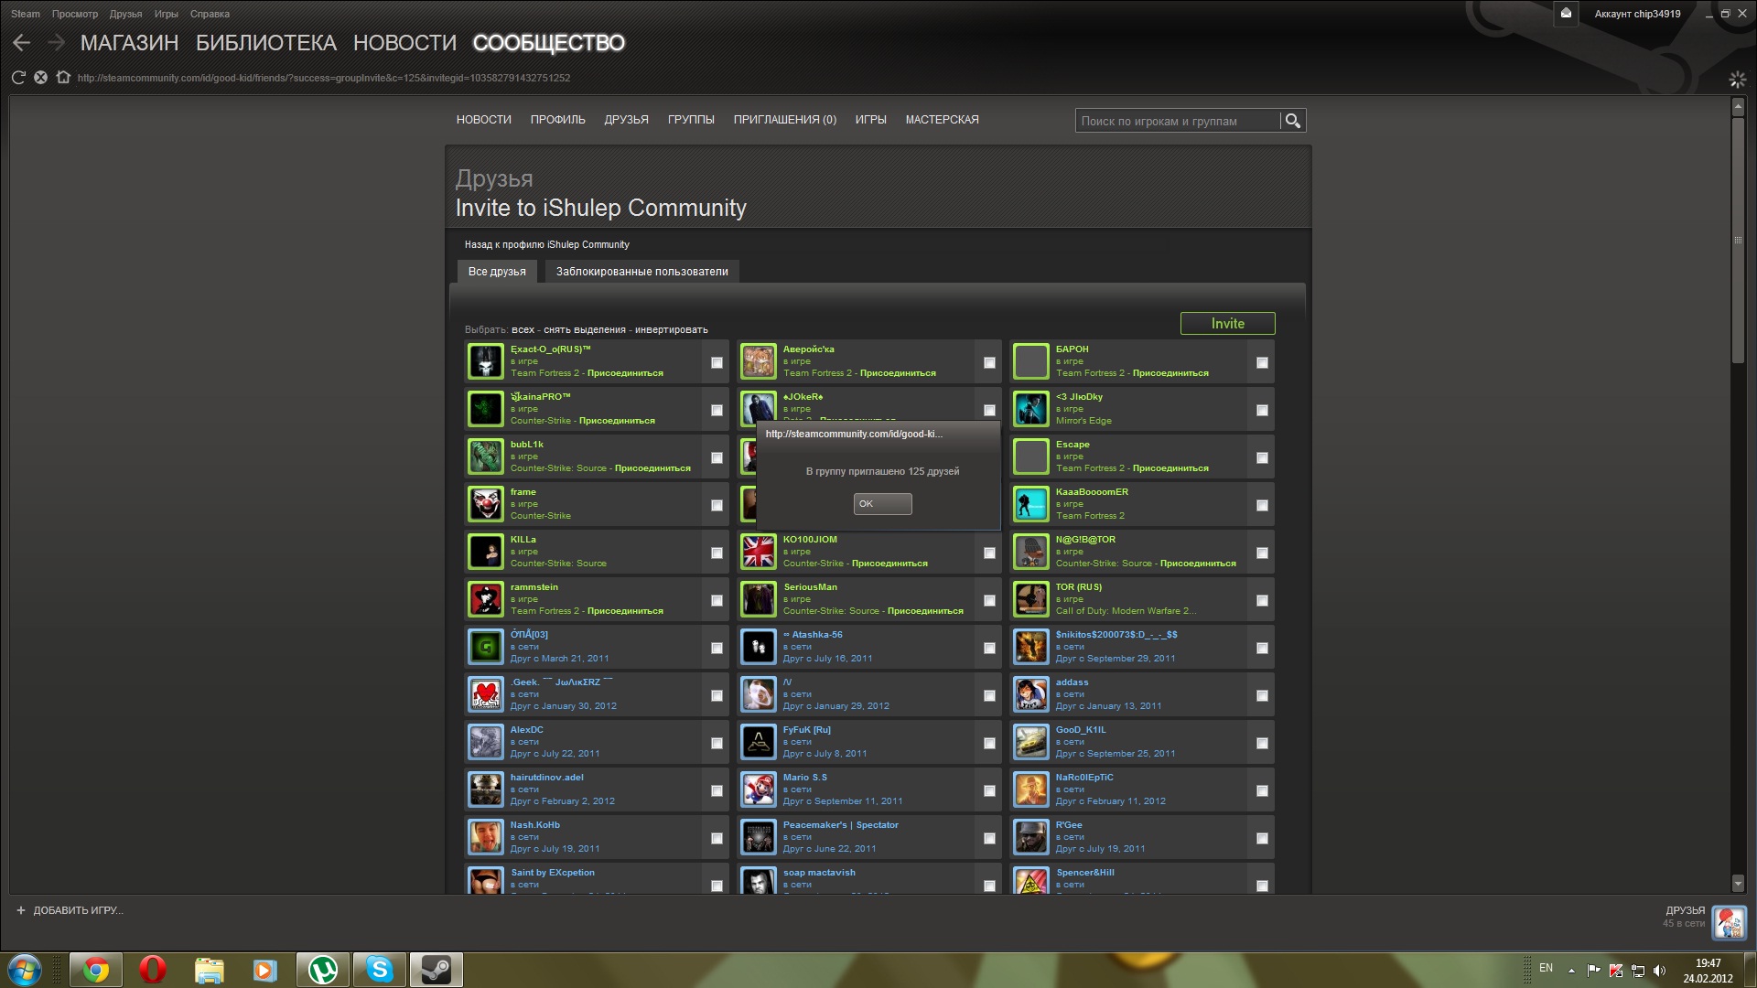Go to home page via house icon
The width and height of the screenshot is (1757, 988).
pyautogui.click(x=63, y=78)
